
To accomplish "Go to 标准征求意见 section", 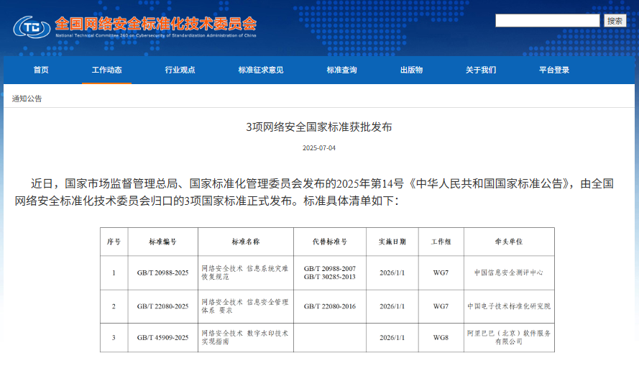I will pyautogui.click(x=261, y=70).
